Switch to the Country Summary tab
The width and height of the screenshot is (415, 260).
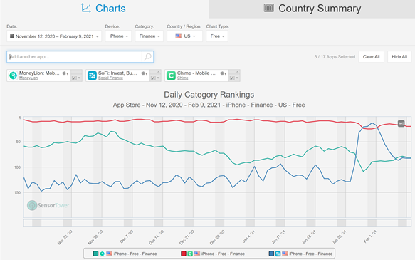coord(312,9)
